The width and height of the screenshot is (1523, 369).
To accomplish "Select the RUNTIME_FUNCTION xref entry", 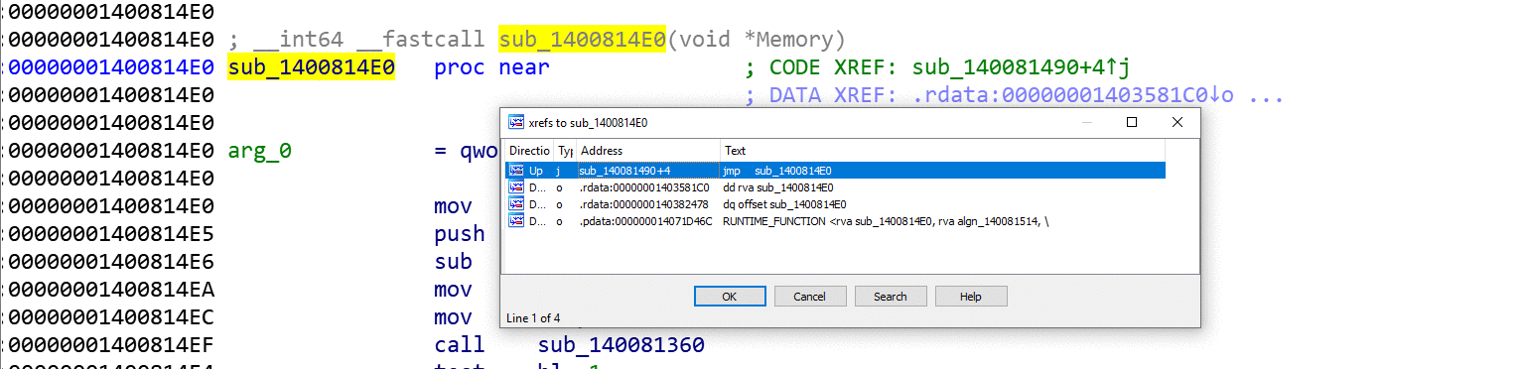I will pyautogui.click(x=834, y=220).
